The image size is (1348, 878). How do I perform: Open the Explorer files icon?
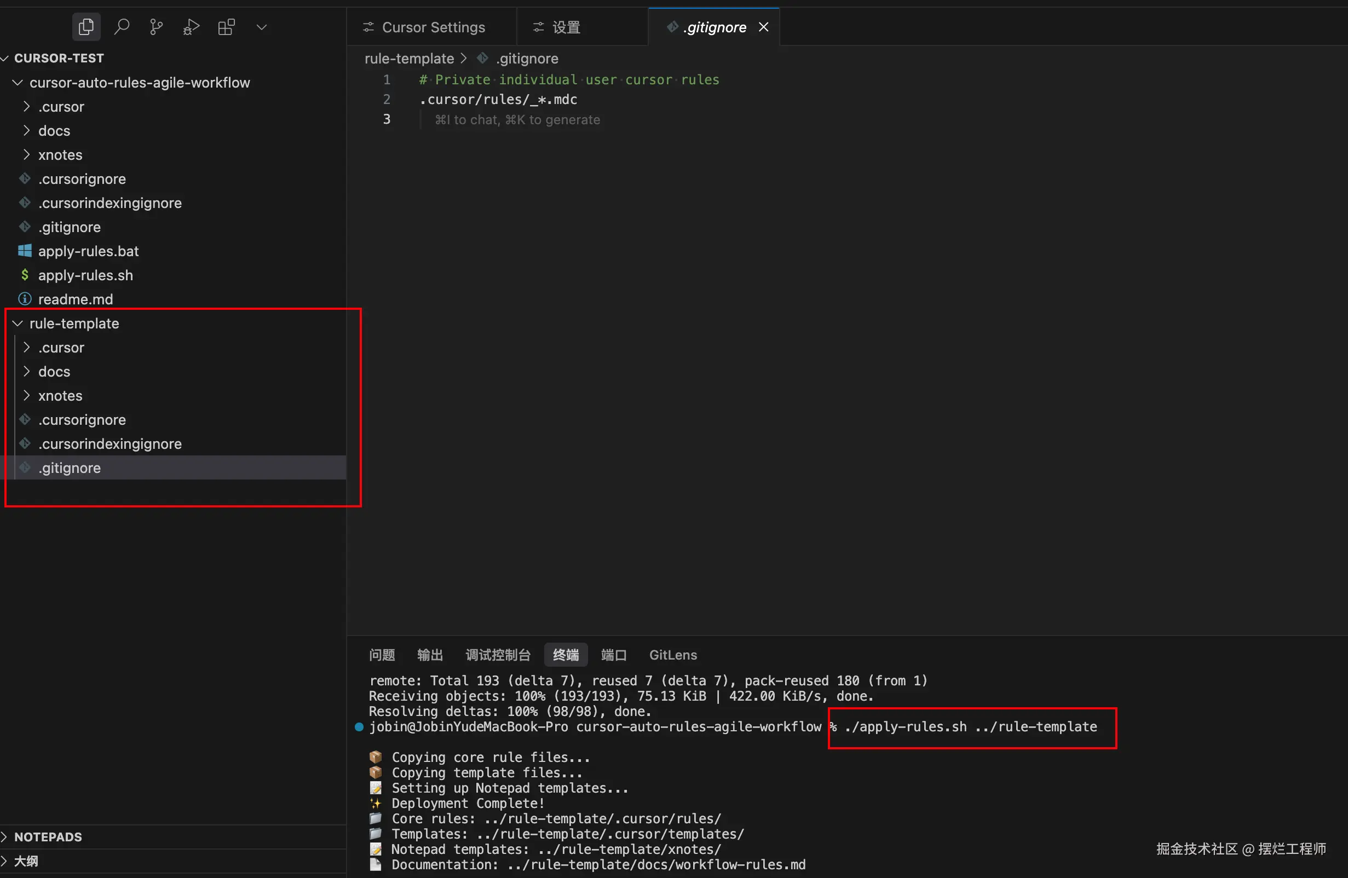(x=86, y=27)
